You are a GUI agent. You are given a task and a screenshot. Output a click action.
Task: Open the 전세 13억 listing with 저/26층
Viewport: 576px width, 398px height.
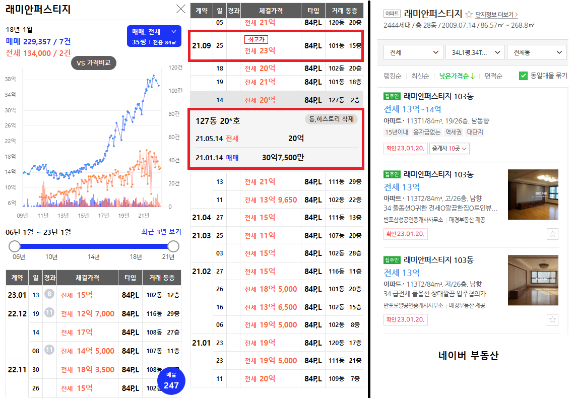tap(402, 273)
